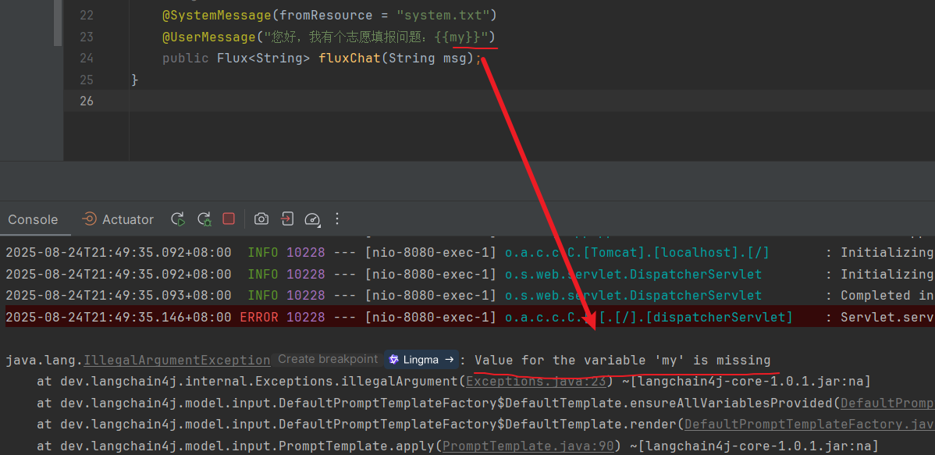Viewport: 935px width, 455px height.
Task: Click line number 25 in the gutter
Action: click(x=87, y=80)
